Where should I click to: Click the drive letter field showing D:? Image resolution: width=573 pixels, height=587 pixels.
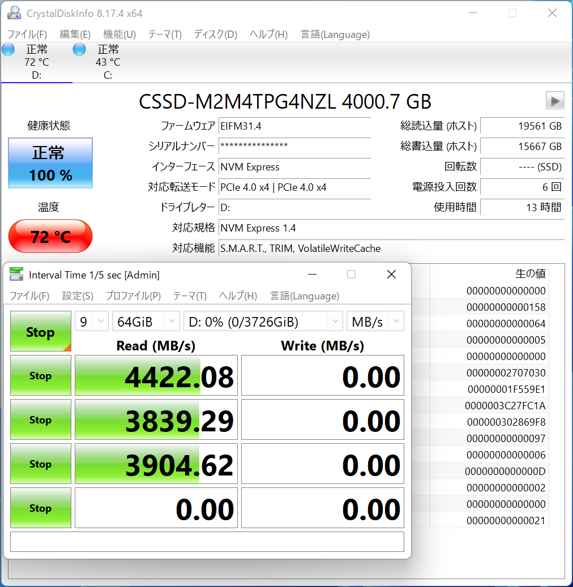tap(295, 207)
